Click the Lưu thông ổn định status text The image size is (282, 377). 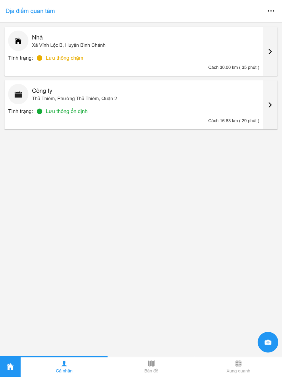67,111
